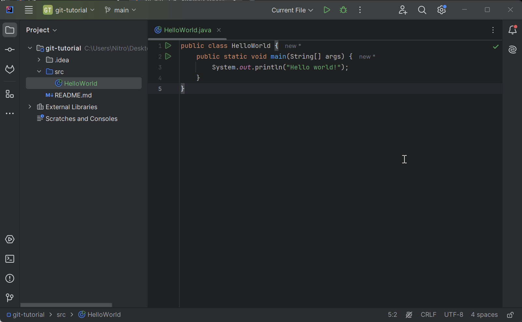The image size is (522, 322).
Task: Start debugging with the bug icon
Action: click(344, 10)
